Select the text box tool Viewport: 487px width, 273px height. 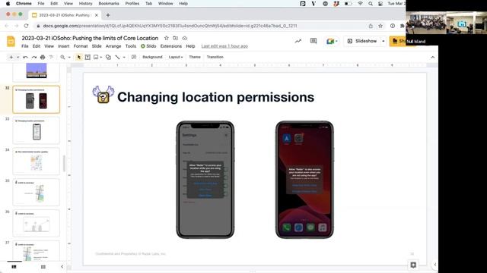(88, 57)
